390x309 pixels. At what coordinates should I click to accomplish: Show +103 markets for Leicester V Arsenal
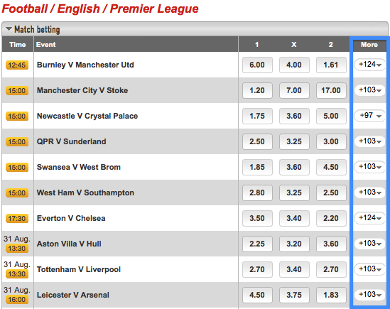coord(369,295)
